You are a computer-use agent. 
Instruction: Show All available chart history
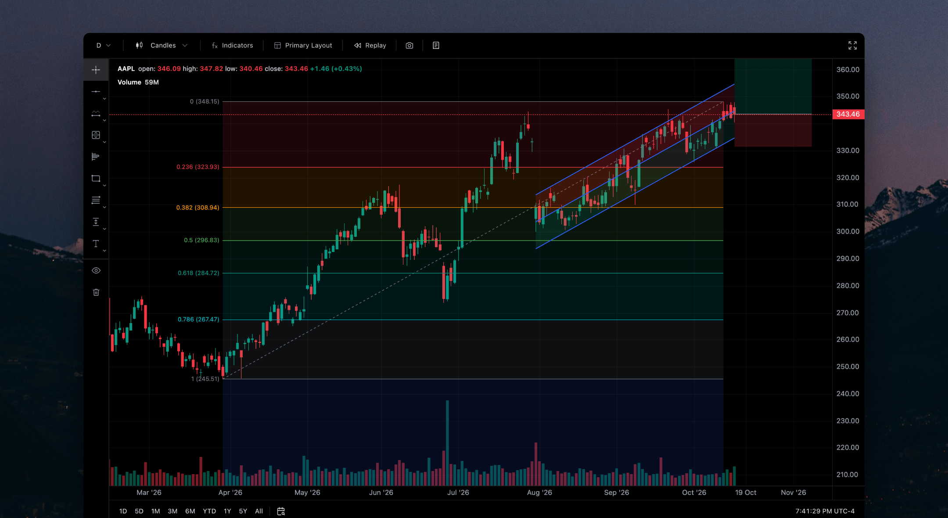(x=259, y=511)
